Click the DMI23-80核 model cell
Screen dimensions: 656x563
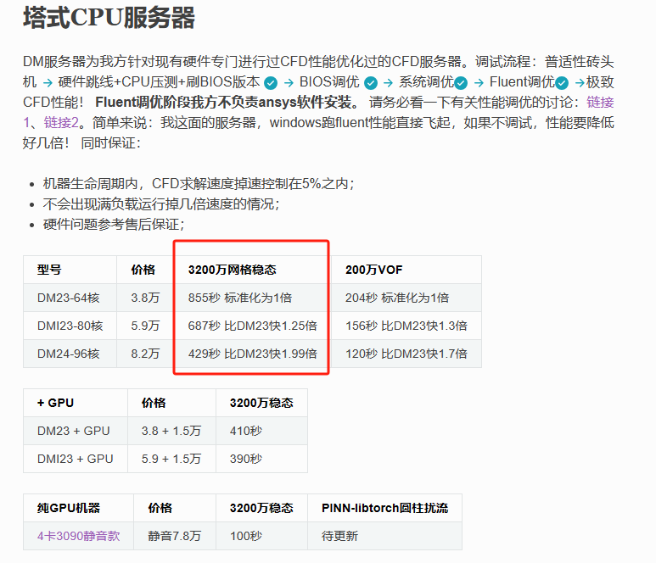pyautogui.click(x=70, y=326)
